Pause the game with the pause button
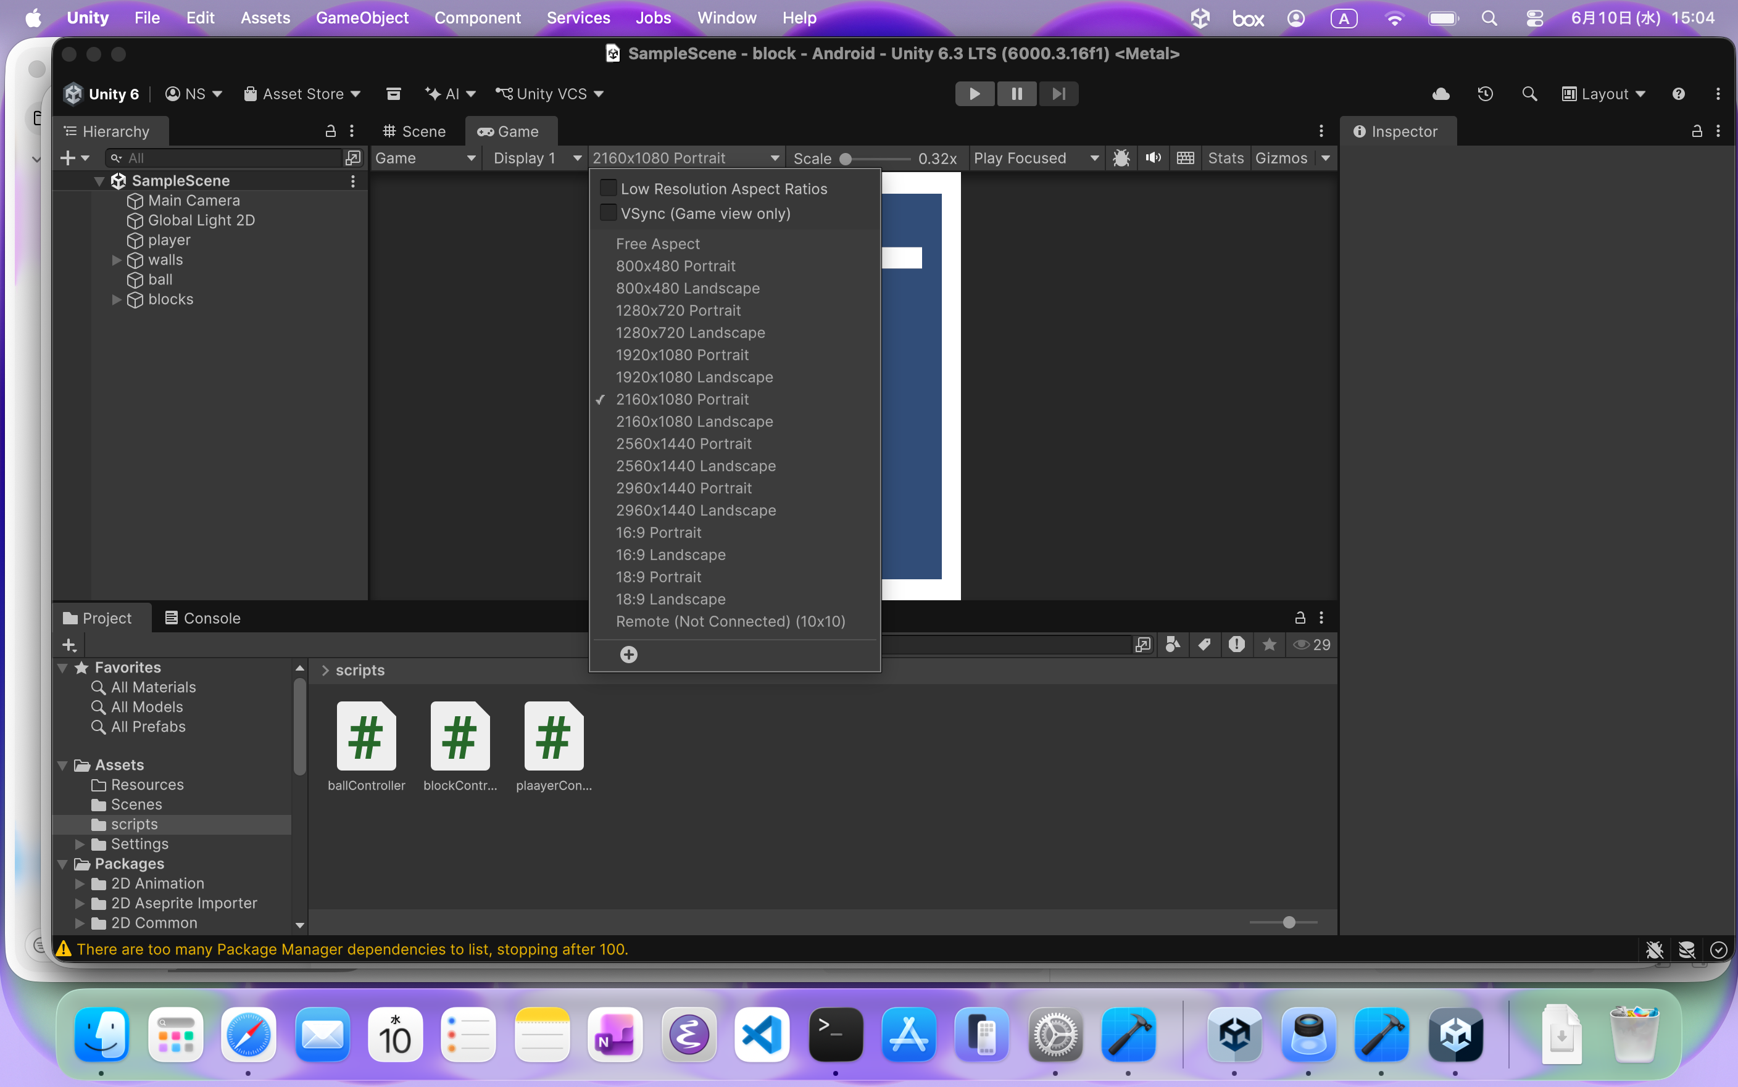This screenshot has width=1738, height=1087. click(1017, 94)
